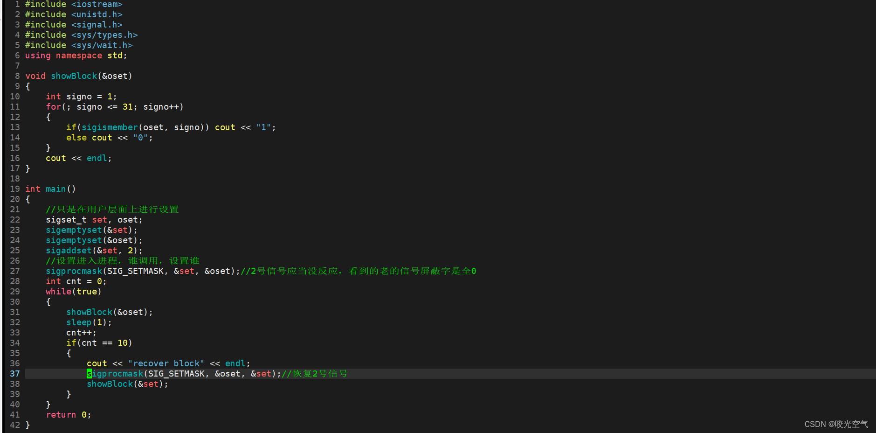Click '#include <signal.h>' text
Image resolution: width=876 pixels, height=433 pixels.
click(x=74, y=25)
